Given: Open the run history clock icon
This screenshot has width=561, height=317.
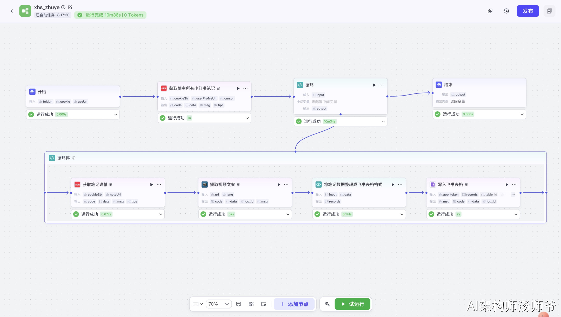Looking at the screenshot, I should tap(506, 11).
